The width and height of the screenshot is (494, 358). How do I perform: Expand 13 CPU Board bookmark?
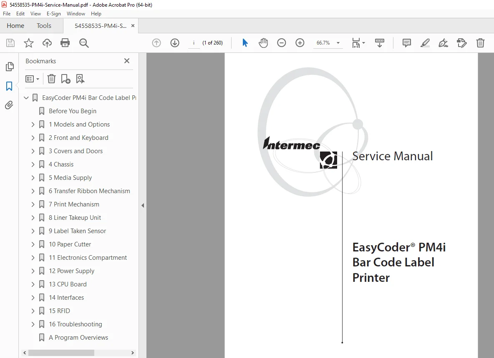(x=33, y=284)
